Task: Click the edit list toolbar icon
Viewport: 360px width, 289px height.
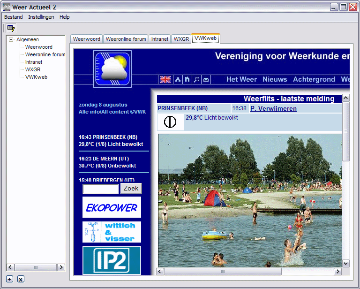Action: (x=11, y=28)
